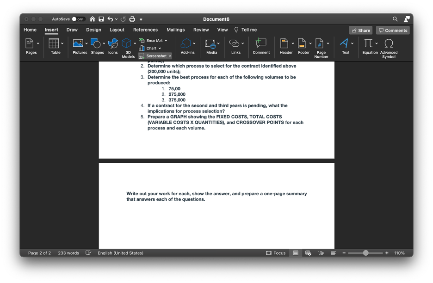Open the Comments pane button

click(393, 31)
